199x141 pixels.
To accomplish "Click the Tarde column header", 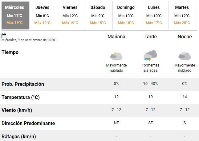I will click(151, 37).
